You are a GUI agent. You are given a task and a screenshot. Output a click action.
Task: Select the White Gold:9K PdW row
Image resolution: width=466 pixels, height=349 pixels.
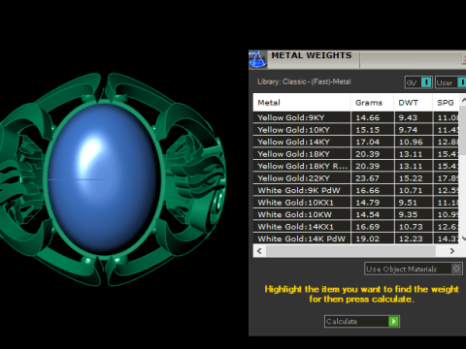pyautogui.click(x=356, y=190)
